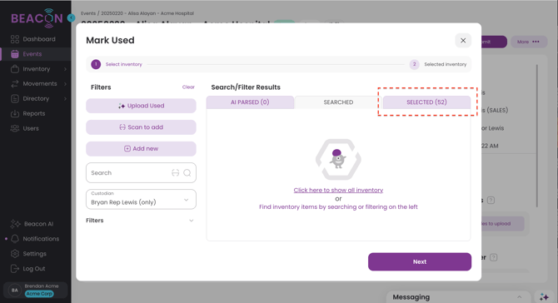
Task: Click the Acme Corp badge
Action: coord(39,294)
